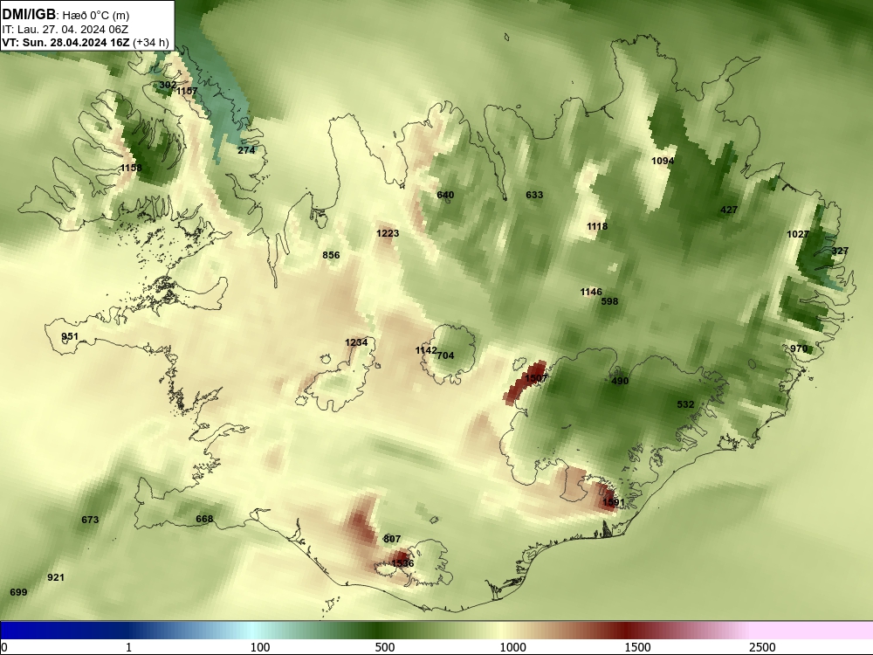Click the map value 1158
Image resolution: width=873 pixels, height=655 pixels.
[132, 168]
